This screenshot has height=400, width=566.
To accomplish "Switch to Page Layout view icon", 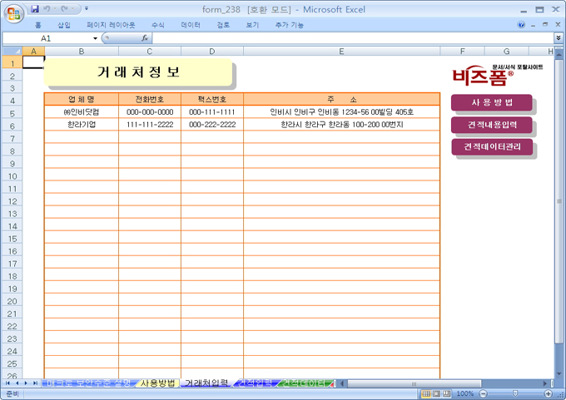I will point(436,393).
